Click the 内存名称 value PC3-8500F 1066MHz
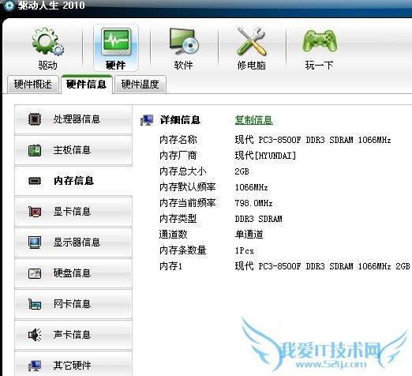This screenshot has height=376, width=412. [x=313, y=140]
